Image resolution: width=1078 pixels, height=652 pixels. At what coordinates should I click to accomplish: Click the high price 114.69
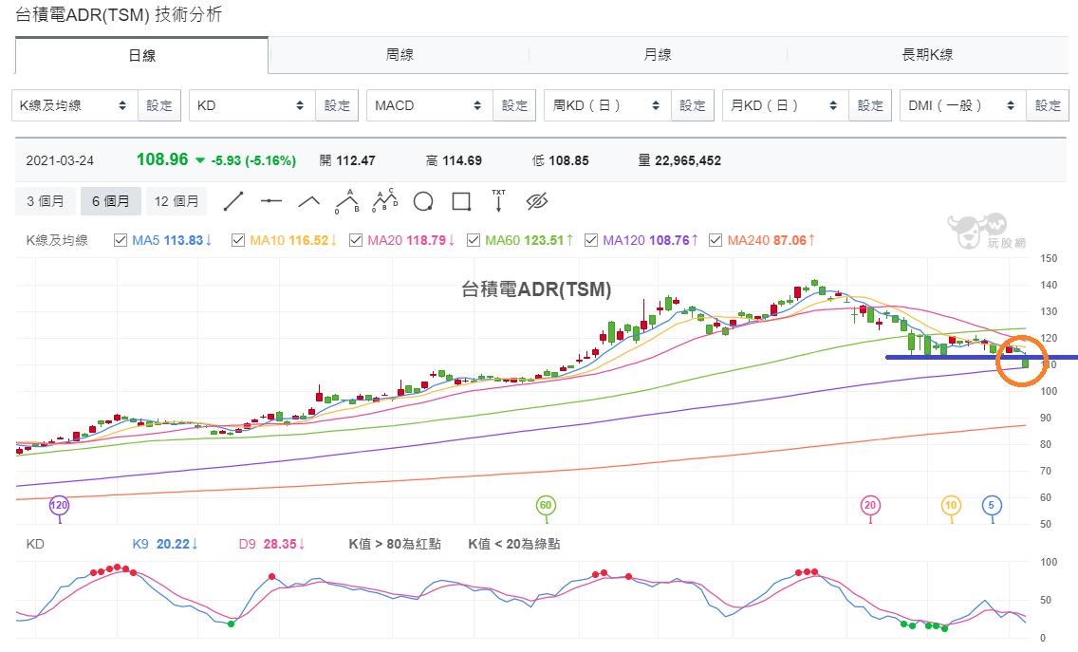pyautogui.click(x=462, y=161)
